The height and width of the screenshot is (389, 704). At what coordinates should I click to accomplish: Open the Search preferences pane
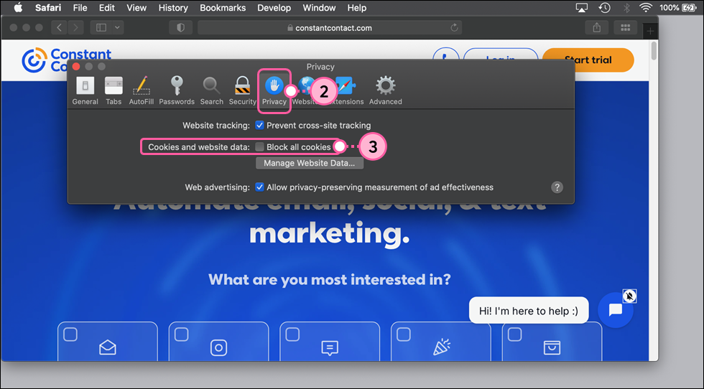(211, 91)
